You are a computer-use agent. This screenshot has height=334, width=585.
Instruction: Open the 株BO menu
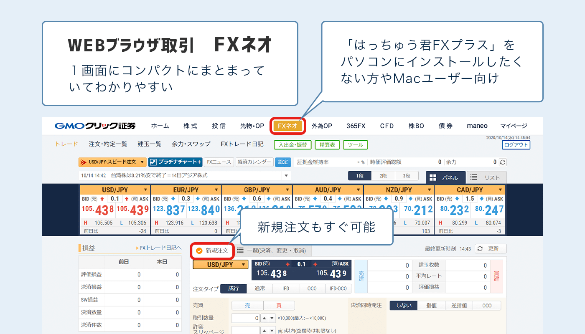[416, 126]
